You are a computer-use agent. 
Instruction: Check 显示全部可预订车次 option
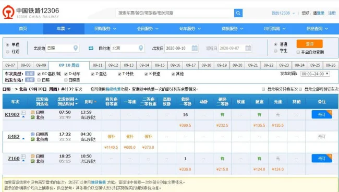(x=300, y=89)
